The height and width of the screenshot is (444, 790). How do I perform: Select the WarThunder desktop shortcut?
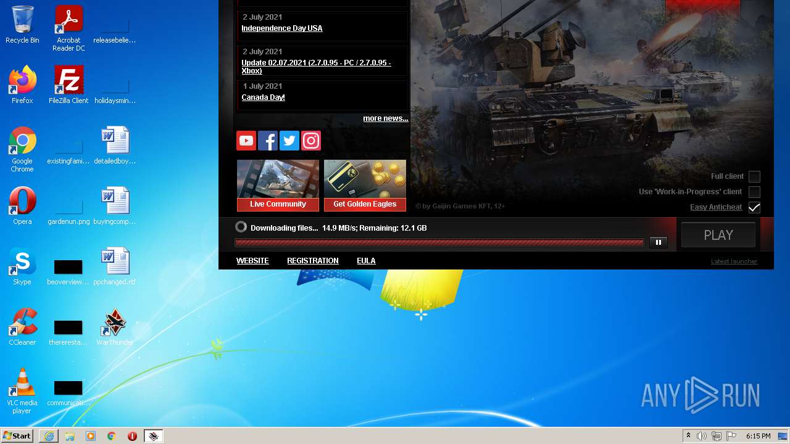[115, 327]
